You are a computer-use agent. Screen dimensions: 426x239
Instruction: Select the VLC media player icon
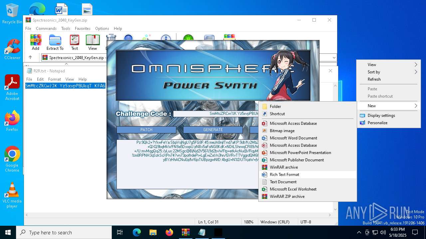click(12, 195)
